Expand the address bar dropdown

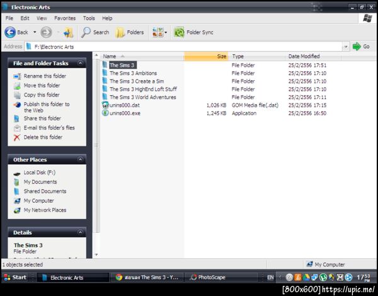pos(346,47)
